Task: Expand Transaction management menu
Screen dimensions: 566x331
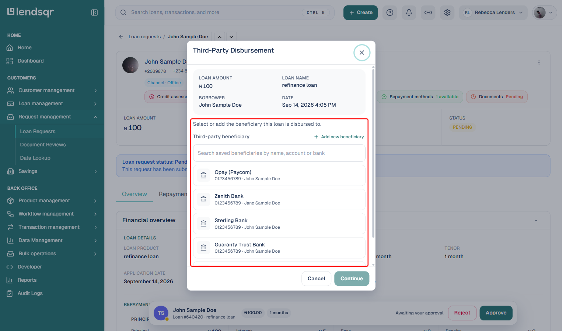Action: point(52,227)
